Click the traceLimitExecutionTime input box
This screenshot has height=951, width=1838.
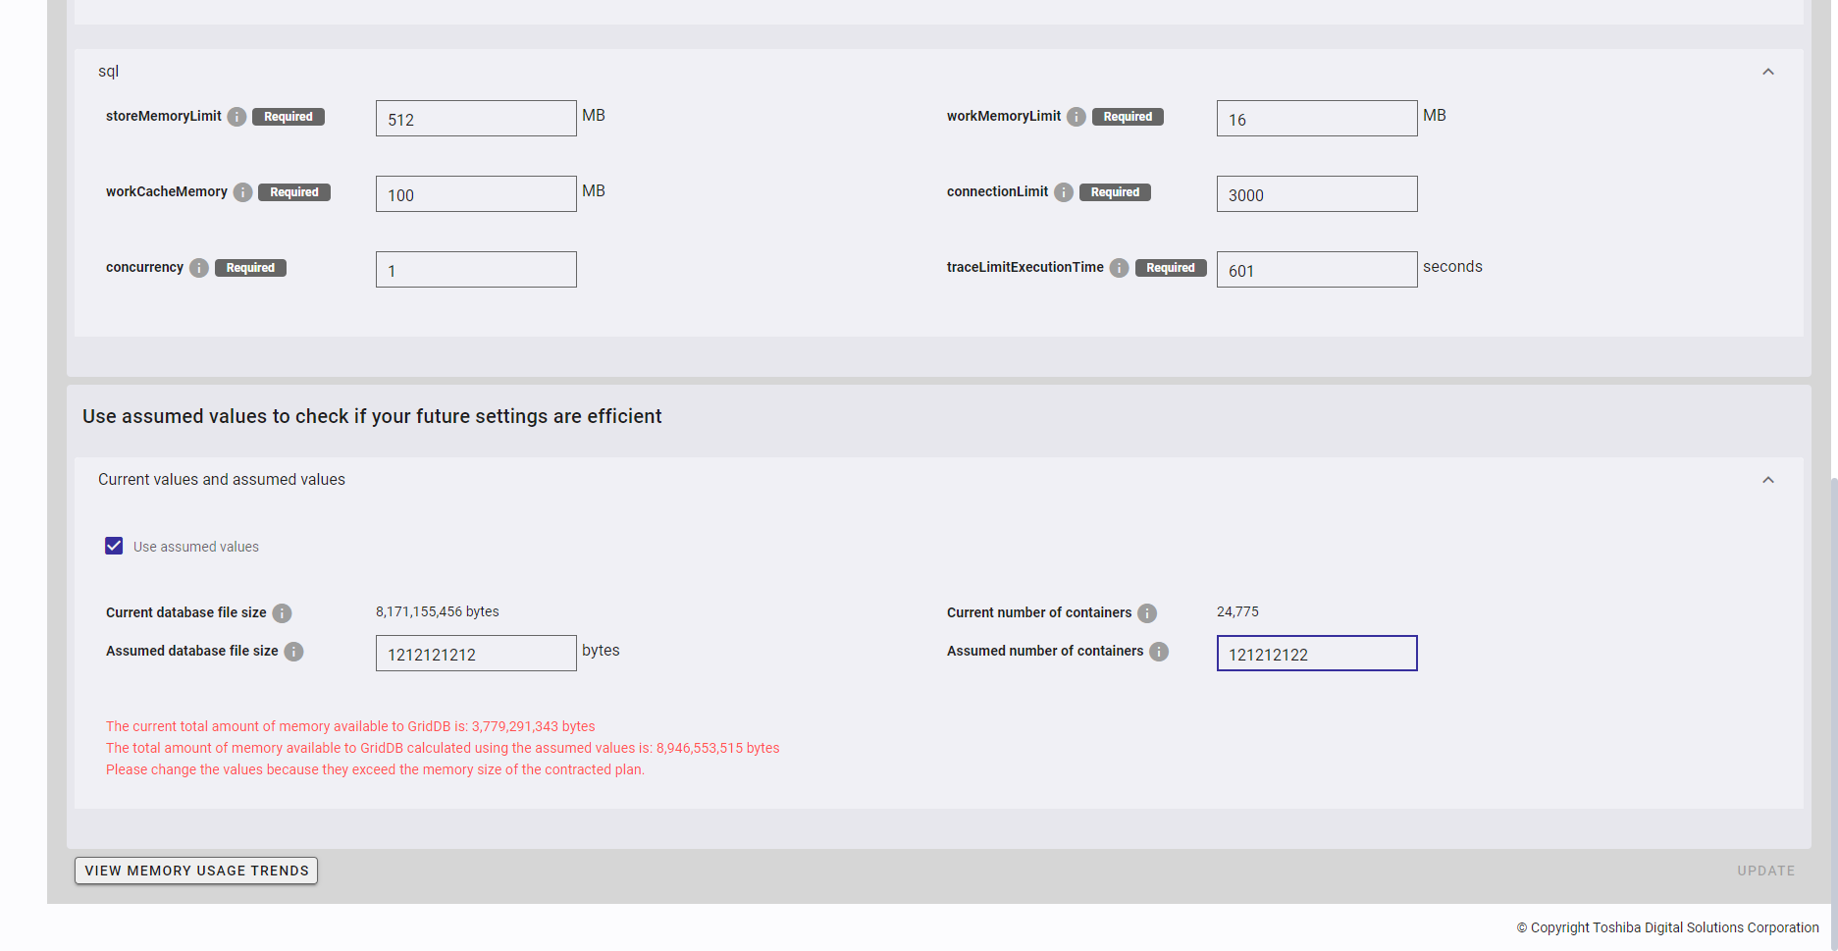[1316, 270]
